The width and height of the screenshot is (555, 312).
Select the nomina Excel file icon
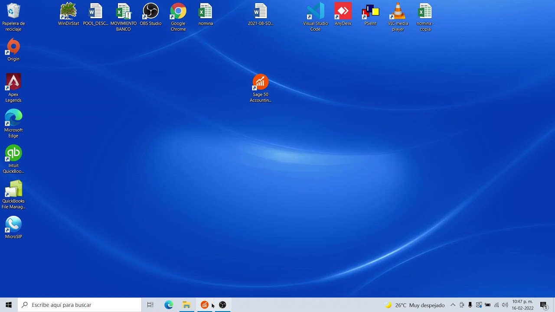pyautogui.click(x=206, y=15)
